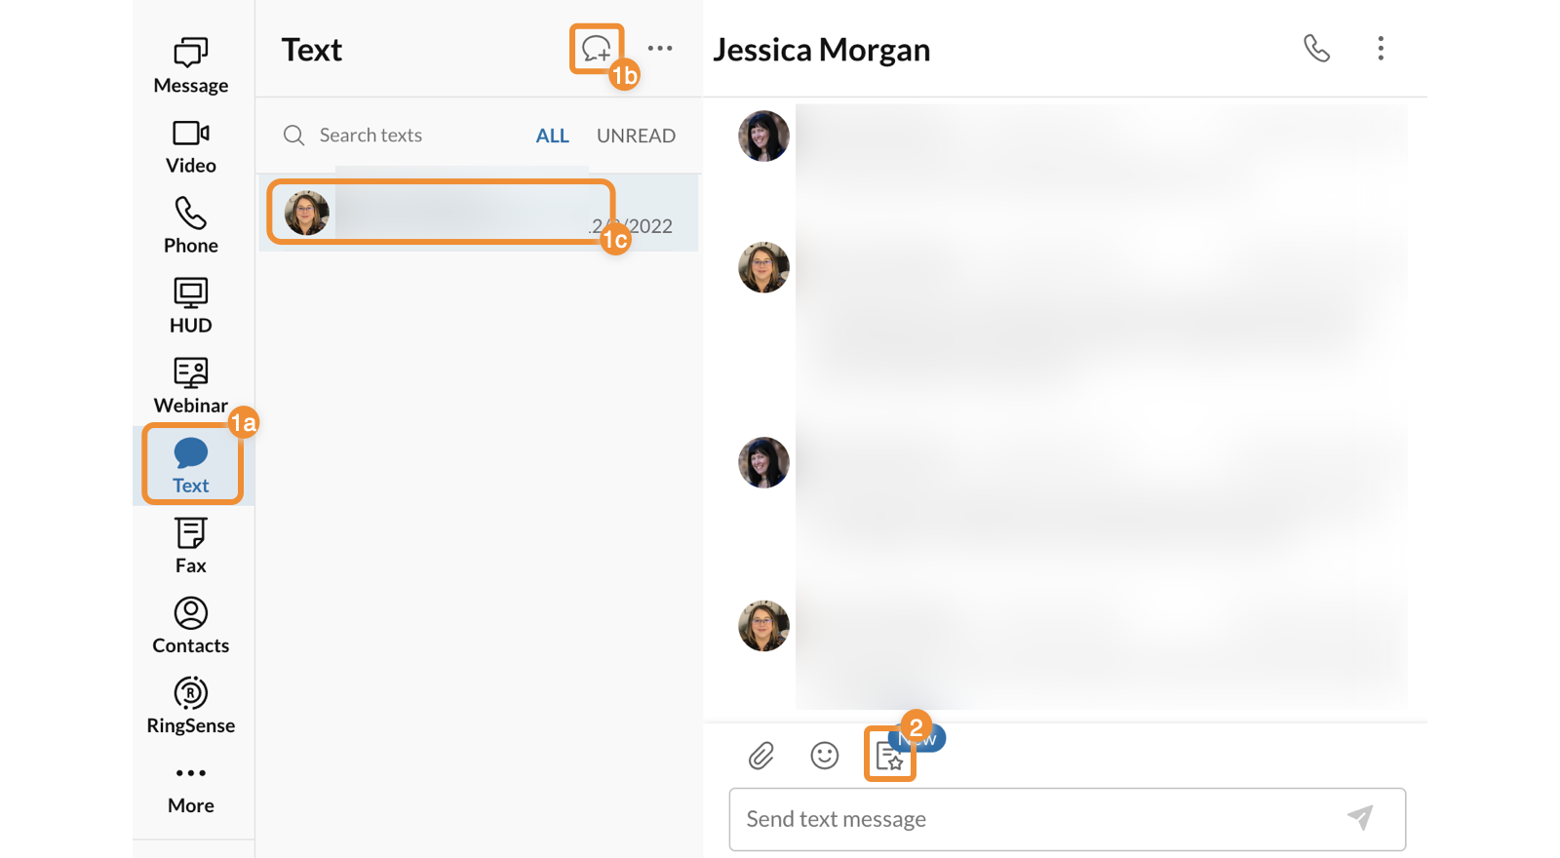Screen dimensions: 1560x858
Task: Select the HUD sidebar icon
Action: click(191, 305)
